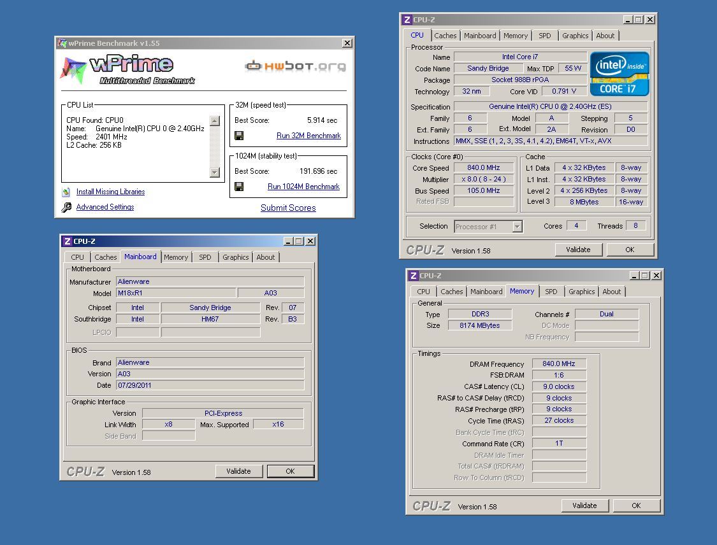This screenshot has height=545, width=717.
Task: Click the scroll up arrow in CPU List
Action: [214, 120]
